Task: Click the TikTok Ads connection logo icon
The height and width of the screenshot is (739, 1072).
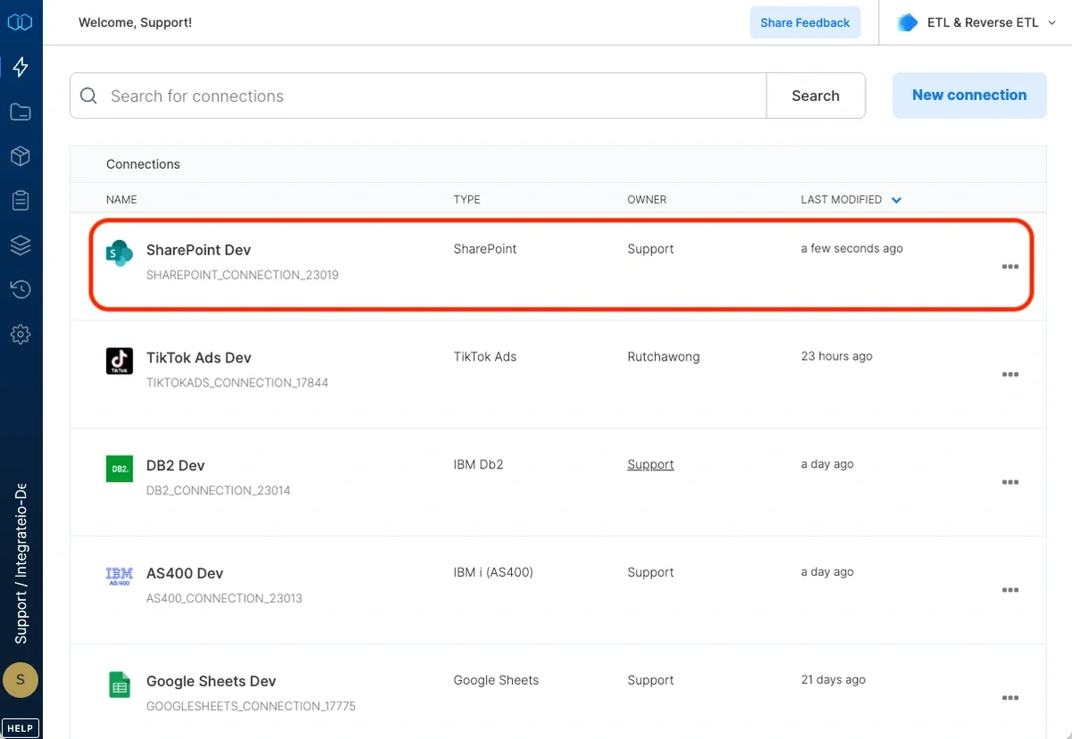Action: click(119, 361)
